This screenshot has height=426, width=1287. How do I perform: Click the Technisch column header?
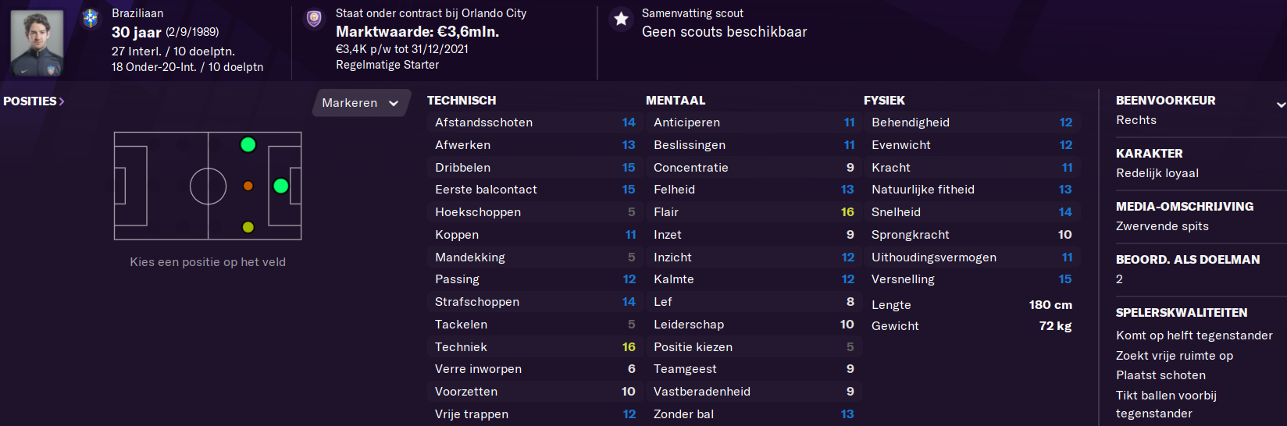(x=462, y=101)
